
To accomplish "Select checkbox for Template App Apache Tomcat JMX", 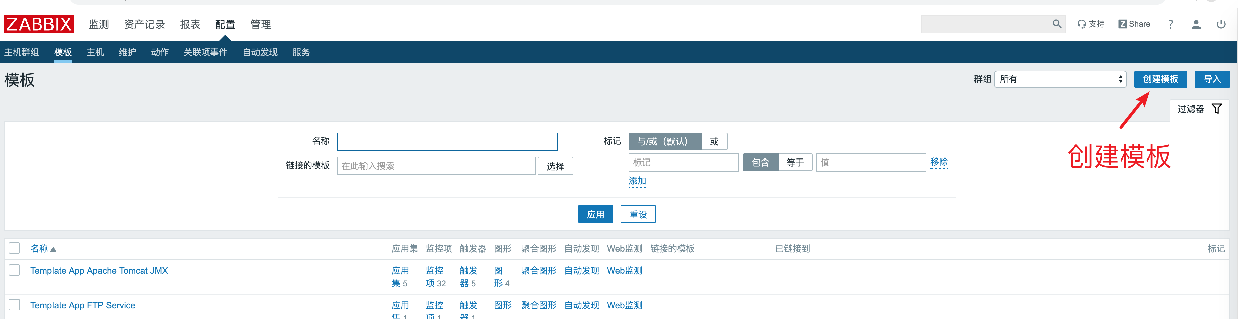I will pyautogui.click(x=14, y=270).
